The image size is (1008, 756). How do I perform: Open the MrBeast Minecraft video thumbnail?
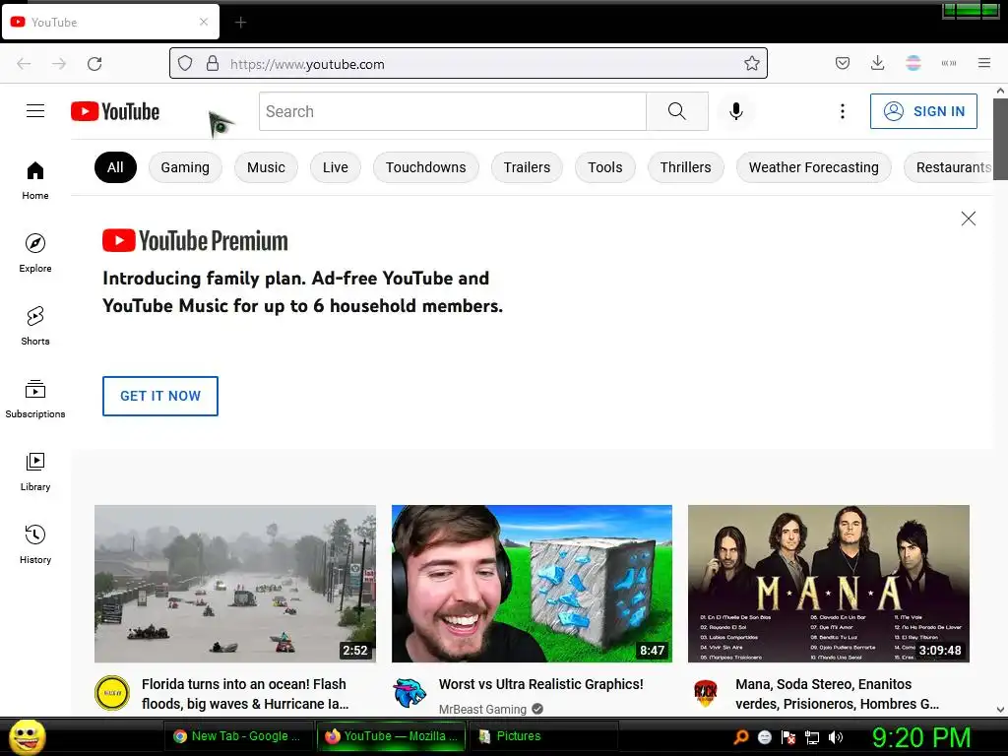pyautogui.click(x=532, y=584)
